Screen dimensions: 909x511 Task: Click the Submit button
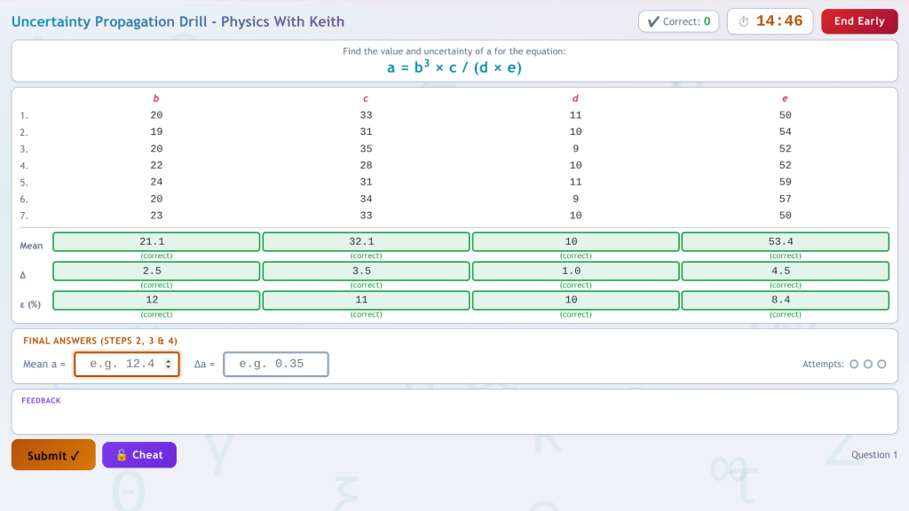pos(53,455)
